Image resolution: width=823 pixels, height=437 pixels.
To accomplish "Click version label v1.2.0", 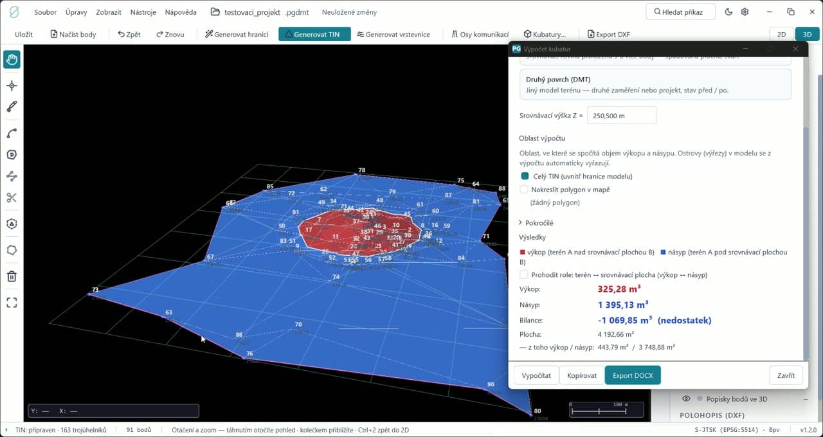I will click(x=808, y=430).
